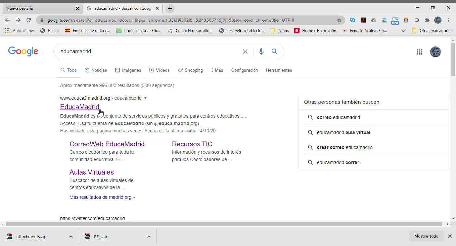Show hidden bookmarks with the chevron

(x=403, y=31)
